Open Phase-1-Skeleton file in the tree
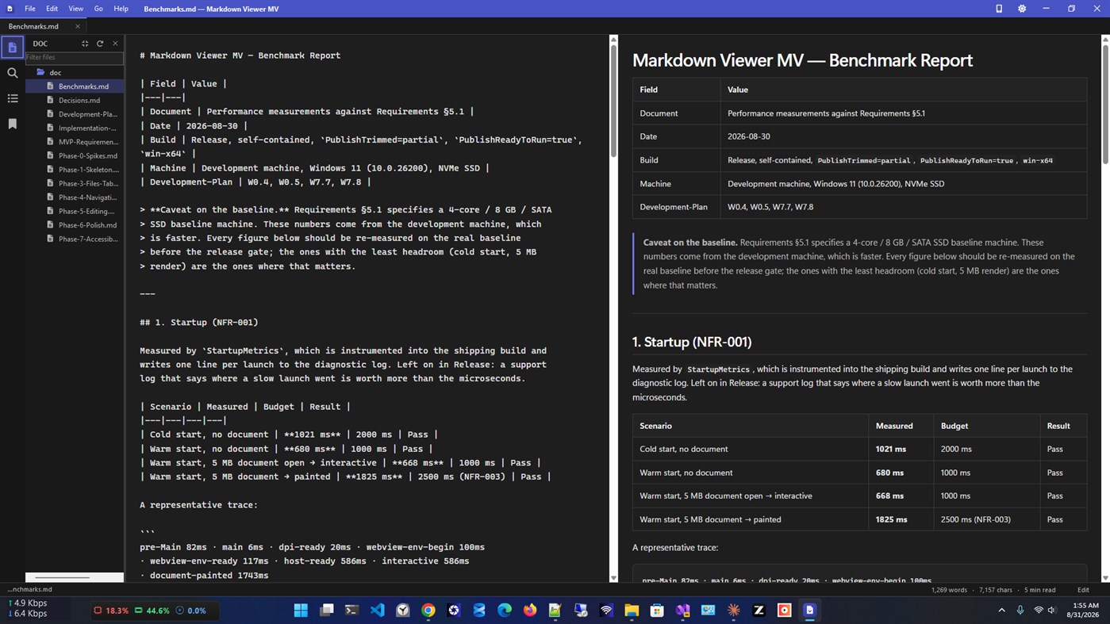1110x624 pixels. click(75, 170)
